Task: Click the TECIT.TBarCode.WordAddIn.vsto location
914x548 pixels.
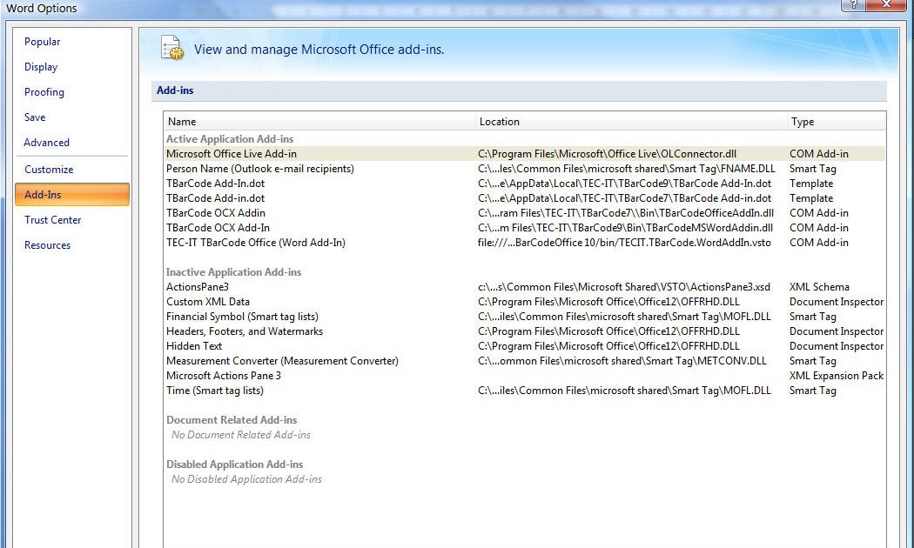Action: pyautogui.click(x=624, y=243)
